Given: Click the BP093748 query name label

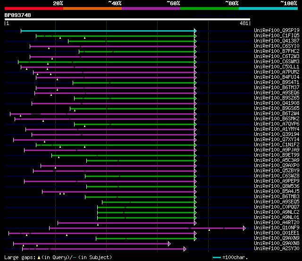Looking at the screenshot, I should [x=18, y=15].
